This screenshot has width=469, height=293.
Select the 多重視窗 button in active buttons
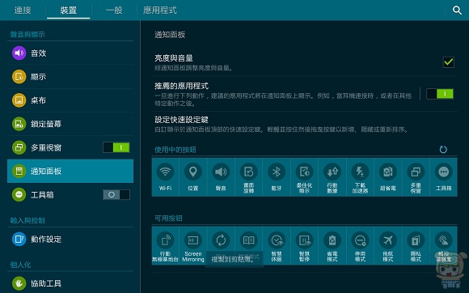(x=416, y=177)
